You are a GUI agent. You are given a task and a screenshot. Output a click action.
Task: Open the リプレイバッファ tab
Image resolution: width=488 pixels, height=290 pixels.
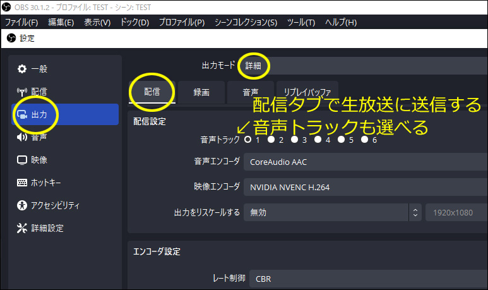pos(307,92)
